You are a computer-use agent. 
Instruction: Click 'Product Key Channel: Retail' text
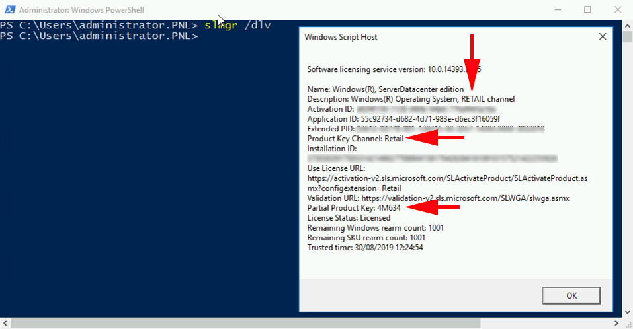point(355,139)
